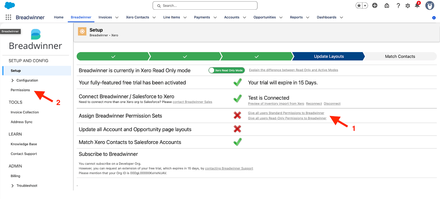Expand the Opportunities tab dropdown
This screenshot has width=440, height=199.
[x=281, y=17]
